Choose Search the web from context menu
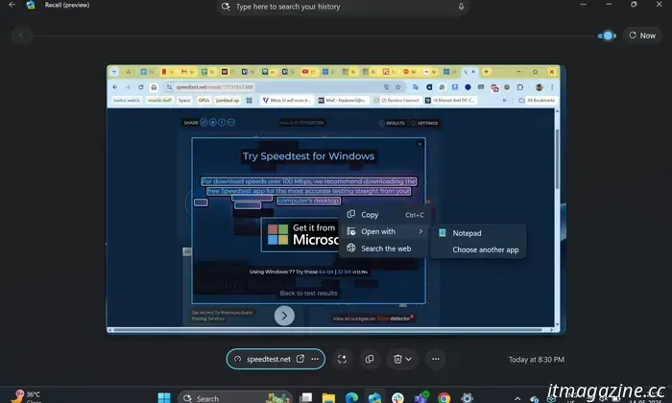This screenshot has height=403, width=672. point(385,249)
